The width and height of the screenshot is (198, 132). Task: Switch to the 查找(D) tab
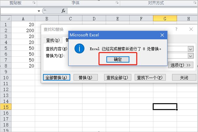click(x=53, y=40)
